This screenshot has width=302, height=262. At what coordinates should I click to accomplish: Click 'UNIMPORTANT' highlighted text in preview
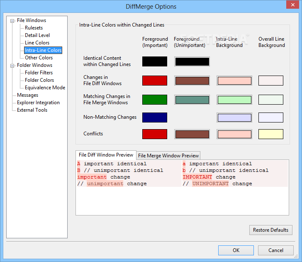210,184
